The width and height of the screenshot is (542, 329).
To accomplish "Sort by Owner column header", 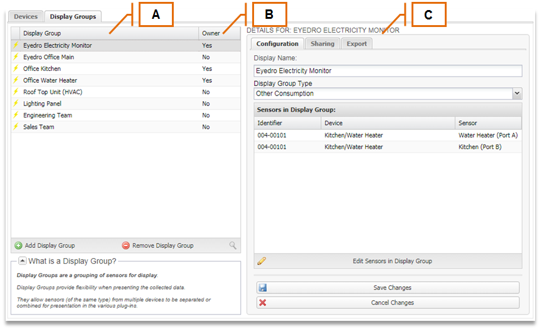I will click(220, 33).
